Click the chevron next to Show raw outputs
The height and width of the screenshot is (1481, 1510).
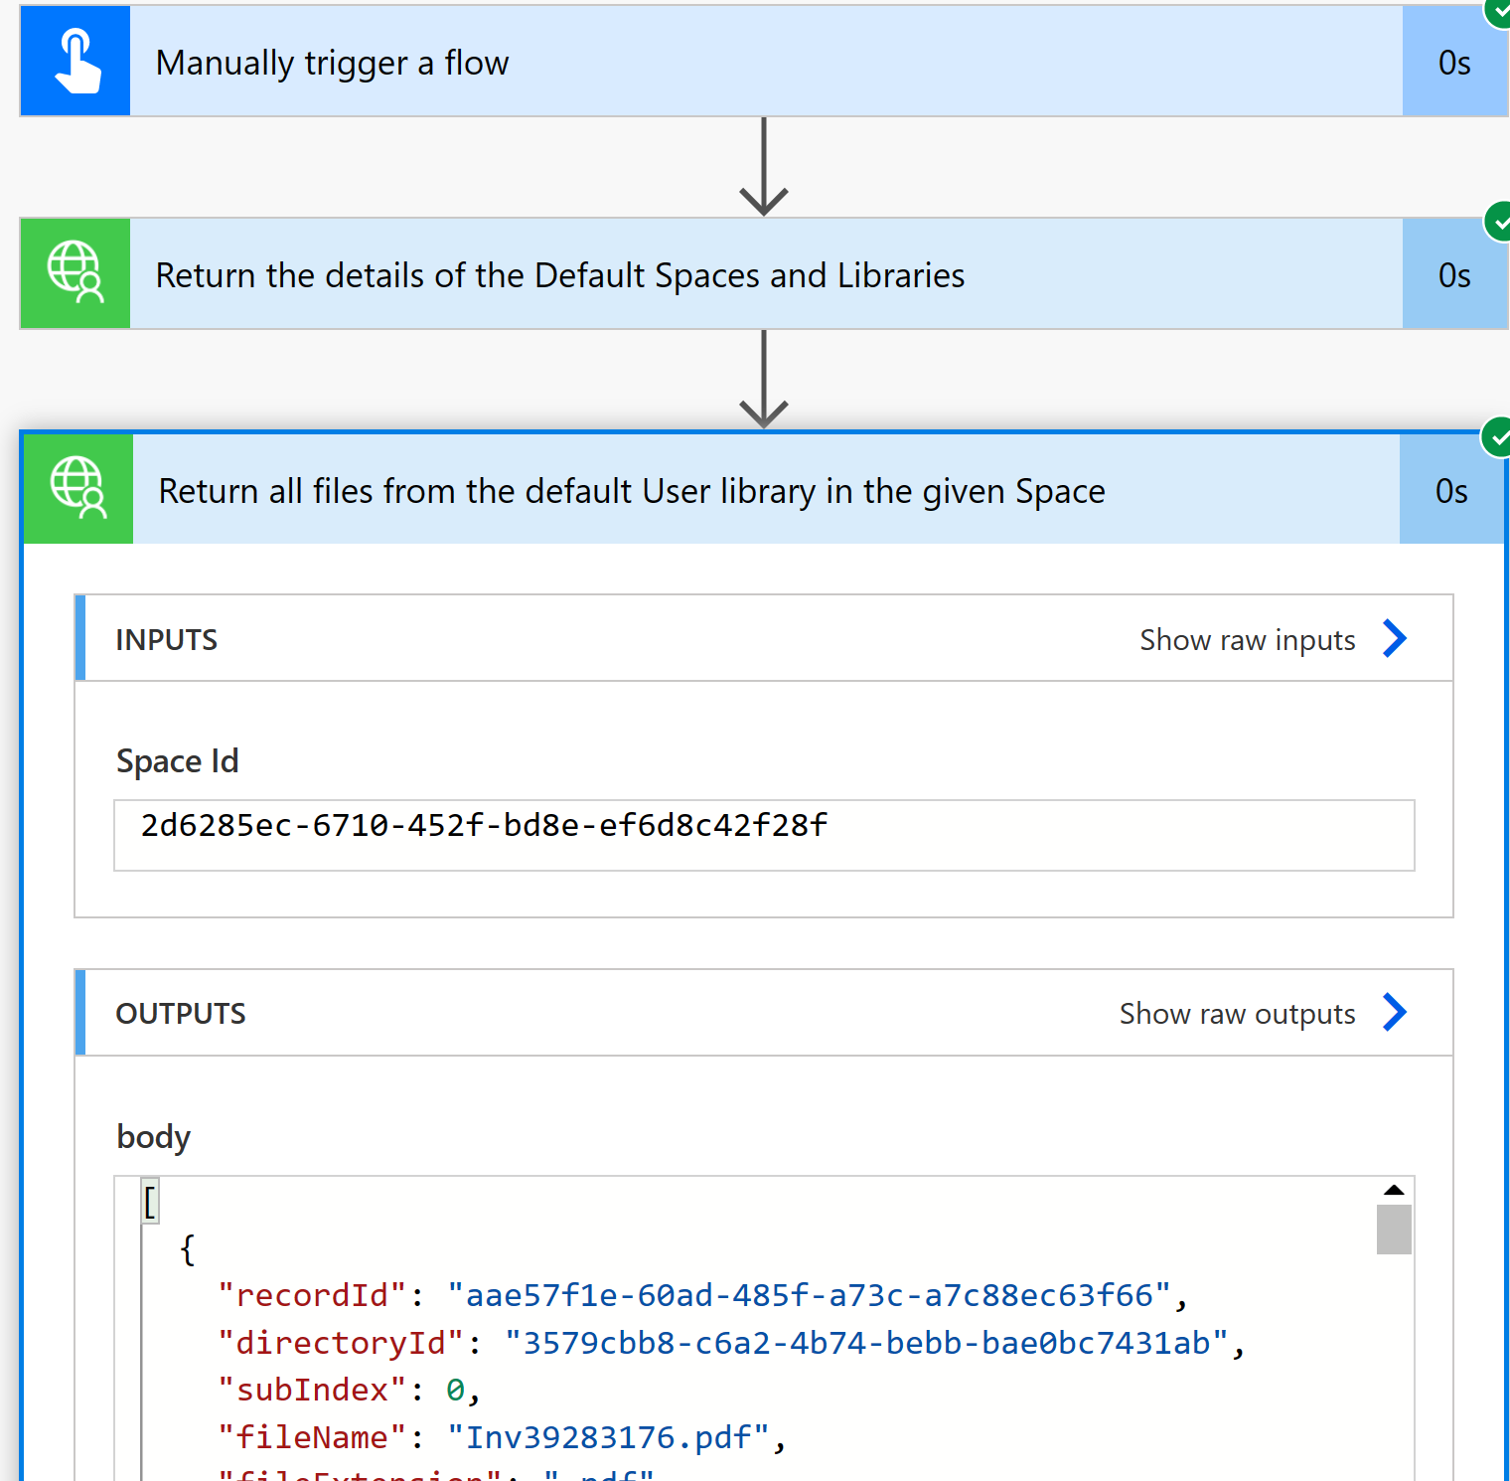click(1395, 1012)
